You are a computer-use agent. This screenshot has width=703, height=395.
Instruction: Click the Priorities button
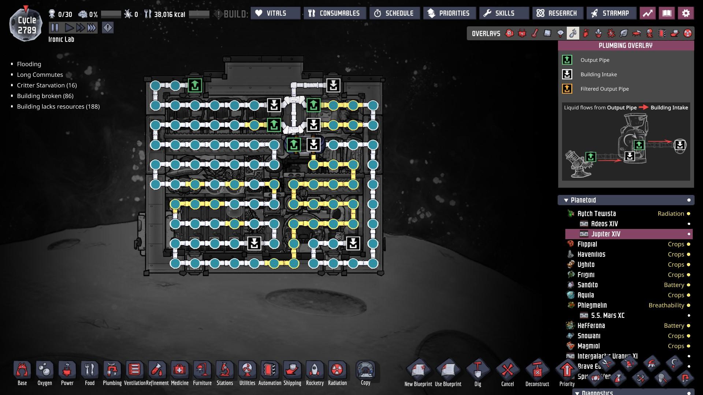(449, 14)
